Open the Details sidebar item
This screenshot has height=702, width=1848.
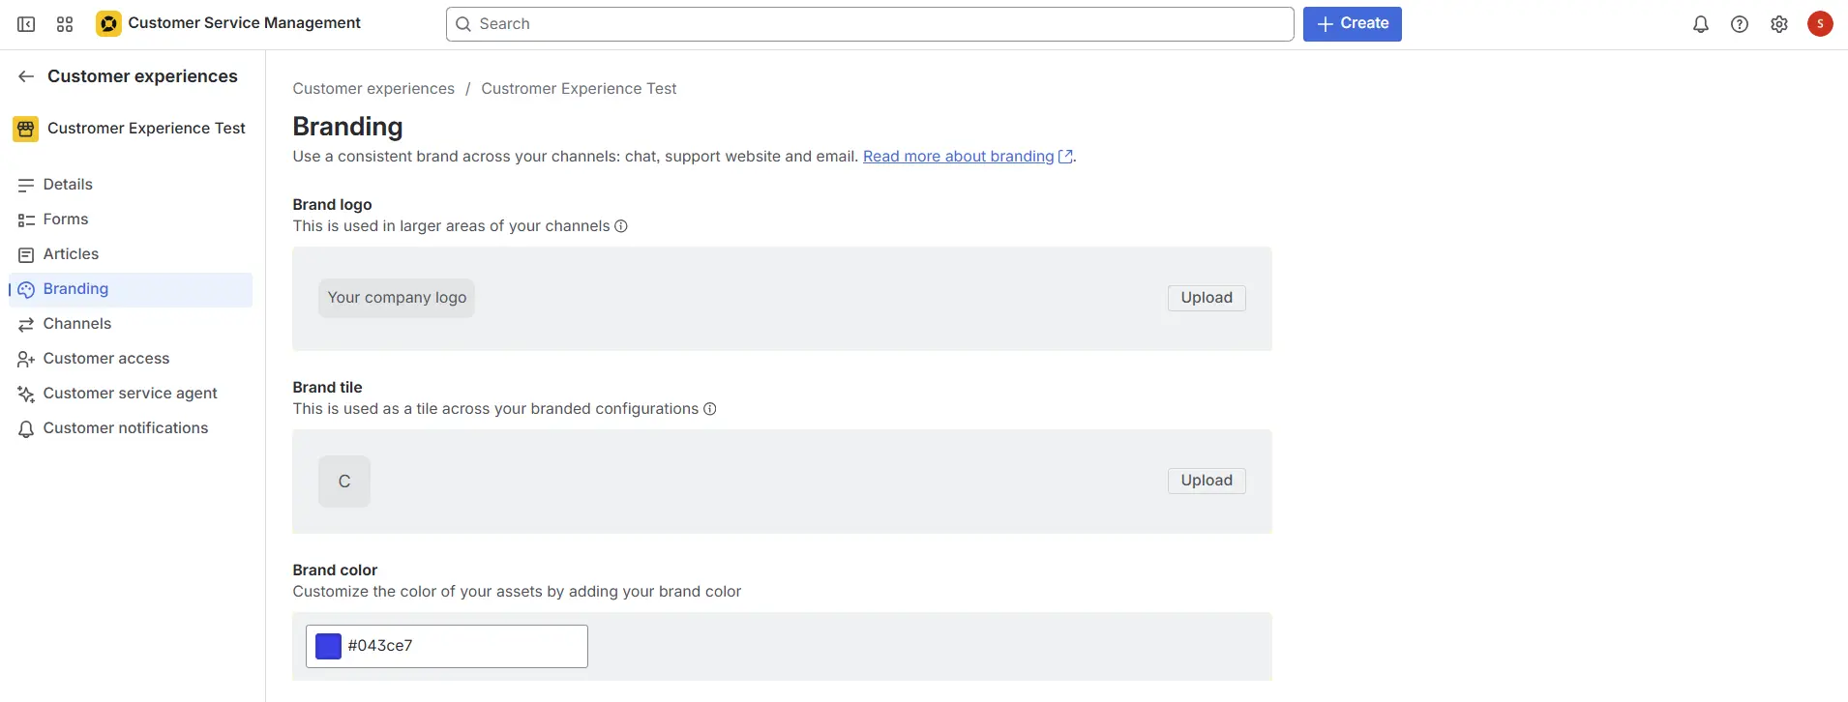[x=68, y=185]
